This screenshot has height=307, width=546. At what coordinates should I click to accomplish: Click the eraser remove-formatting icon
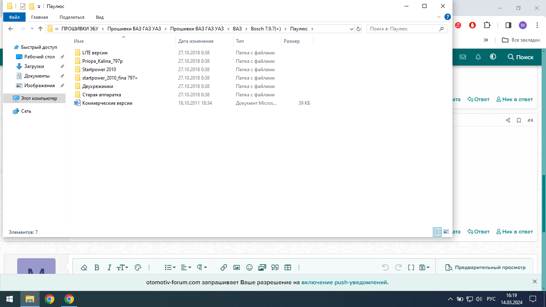tap(84, 267)
